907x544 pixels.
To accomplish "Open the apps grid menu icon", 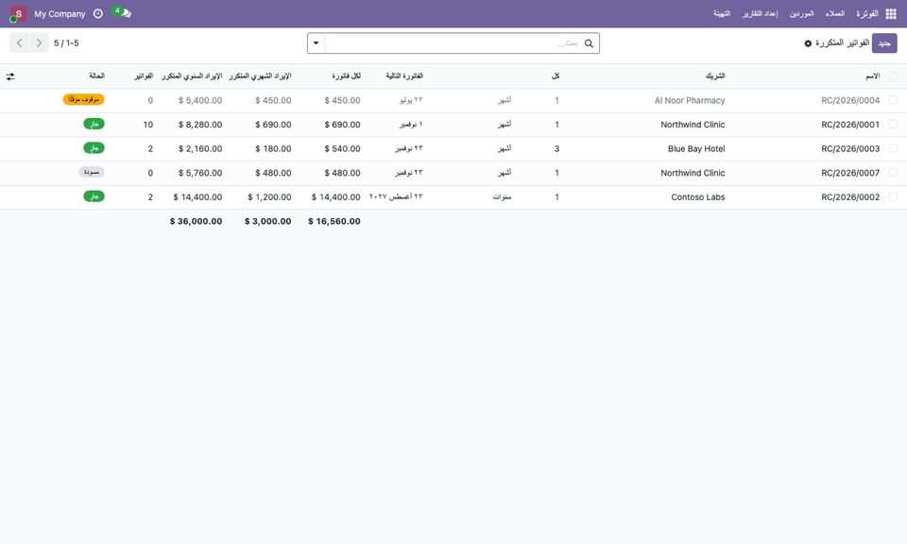I will coord(891,14).
